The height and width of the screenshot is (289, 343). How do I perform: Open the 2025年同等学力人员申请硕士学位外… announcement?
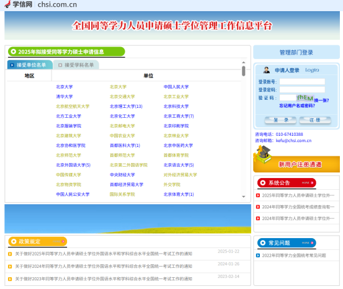point(298,195)
